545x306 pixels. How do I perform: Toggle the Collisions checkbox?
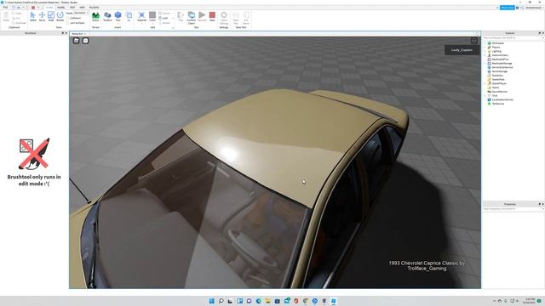pyautogui.click(x=68, y=18)
